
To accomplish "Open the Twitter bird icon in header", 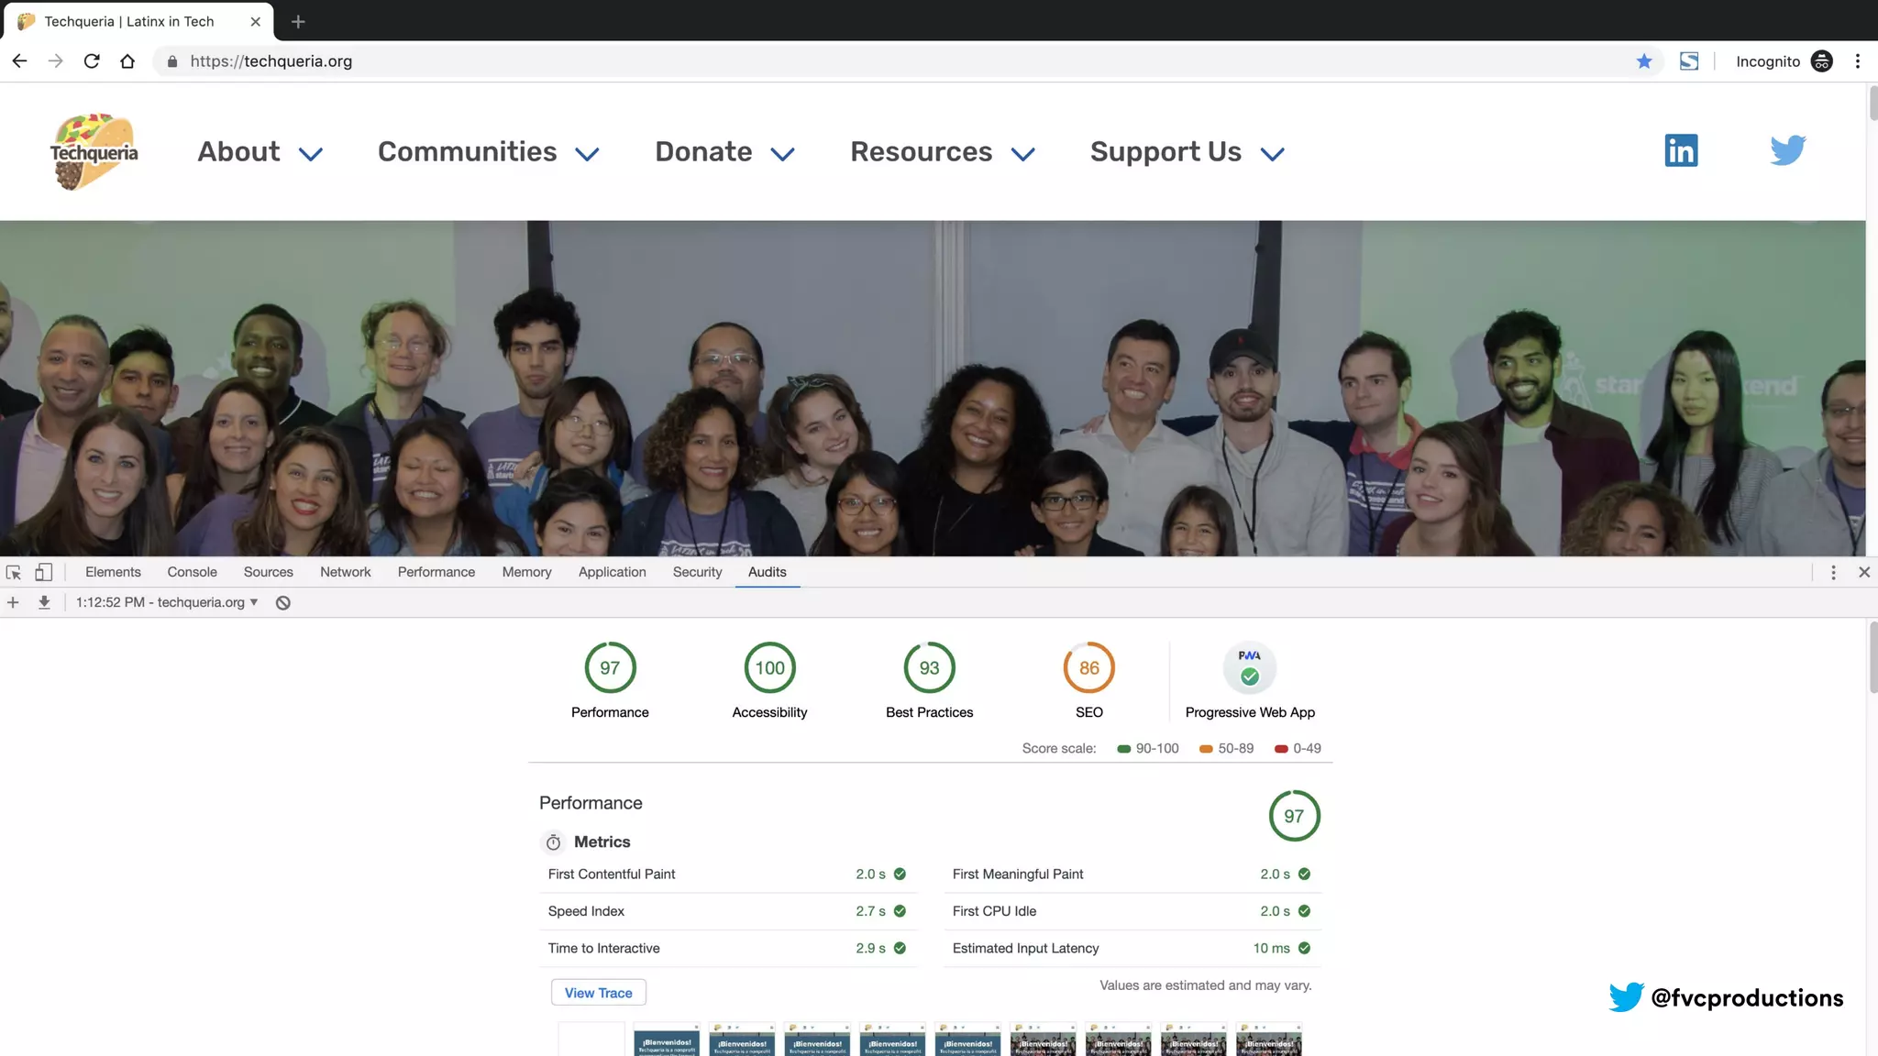I will click(1787, 150).
